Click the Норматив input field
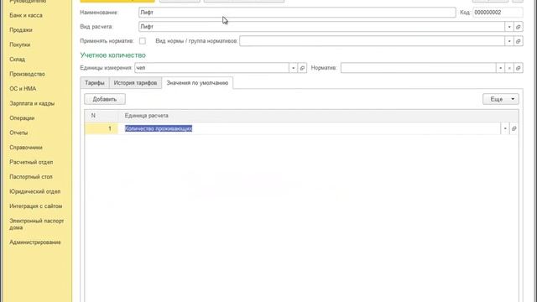This screenshot has width=537, height=302. (418, 68)
